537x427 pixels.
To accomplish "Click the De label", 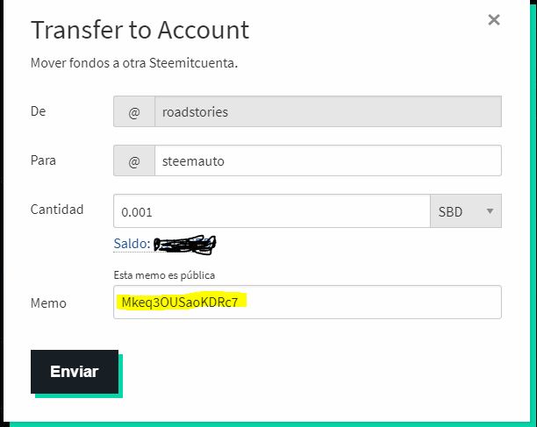I will point(38,111).
